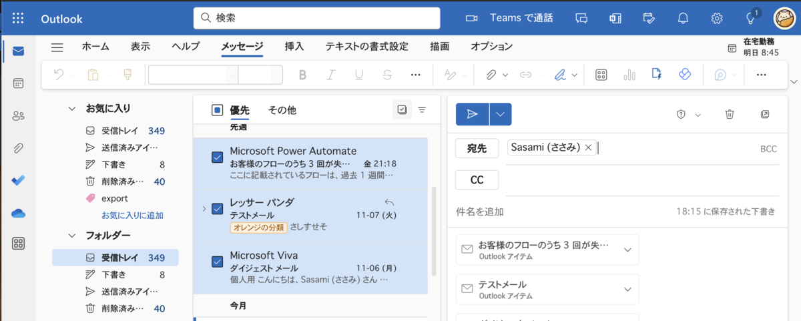Open the app launcher waffle icon
Screen dimensions: 801x321
pyautogui.click(x=18, y=18)
